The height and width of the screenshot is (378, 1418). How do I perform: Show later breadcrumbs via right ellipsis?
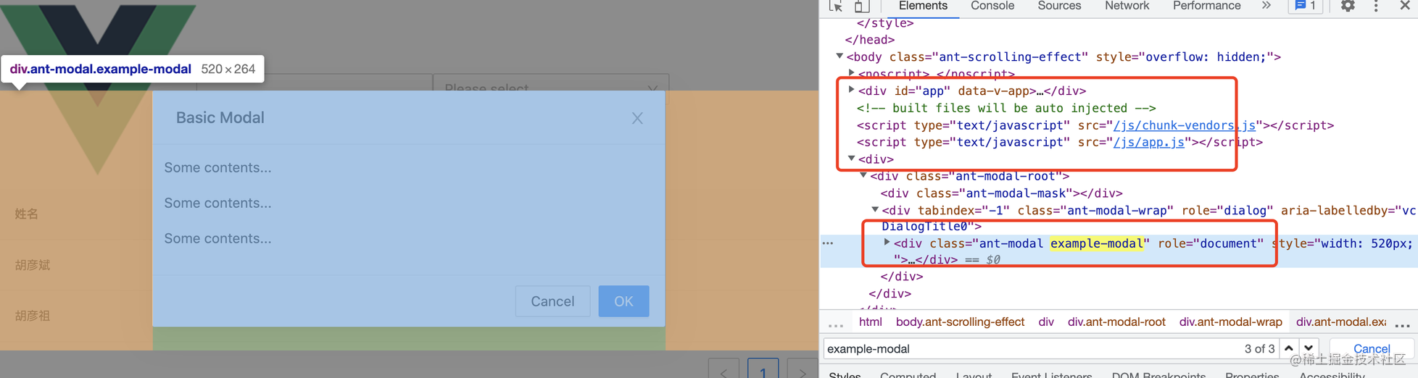[1402, 324]
